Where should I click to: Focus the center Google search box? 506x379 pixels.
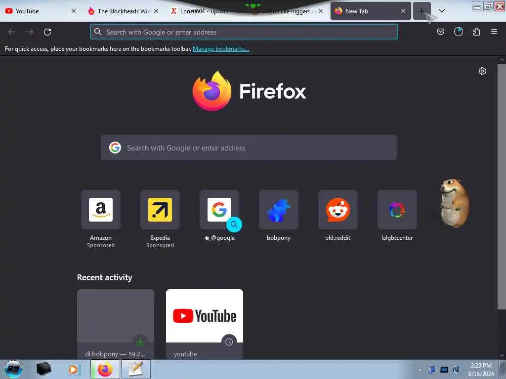point(249,148)
